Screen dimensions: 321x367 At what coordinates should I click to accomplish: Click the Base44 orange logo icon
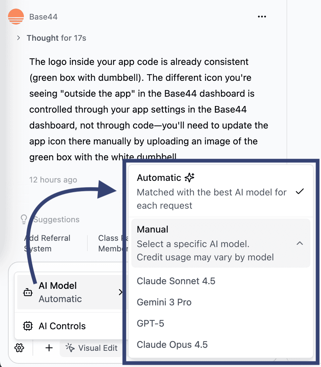(x=16, y=16)
